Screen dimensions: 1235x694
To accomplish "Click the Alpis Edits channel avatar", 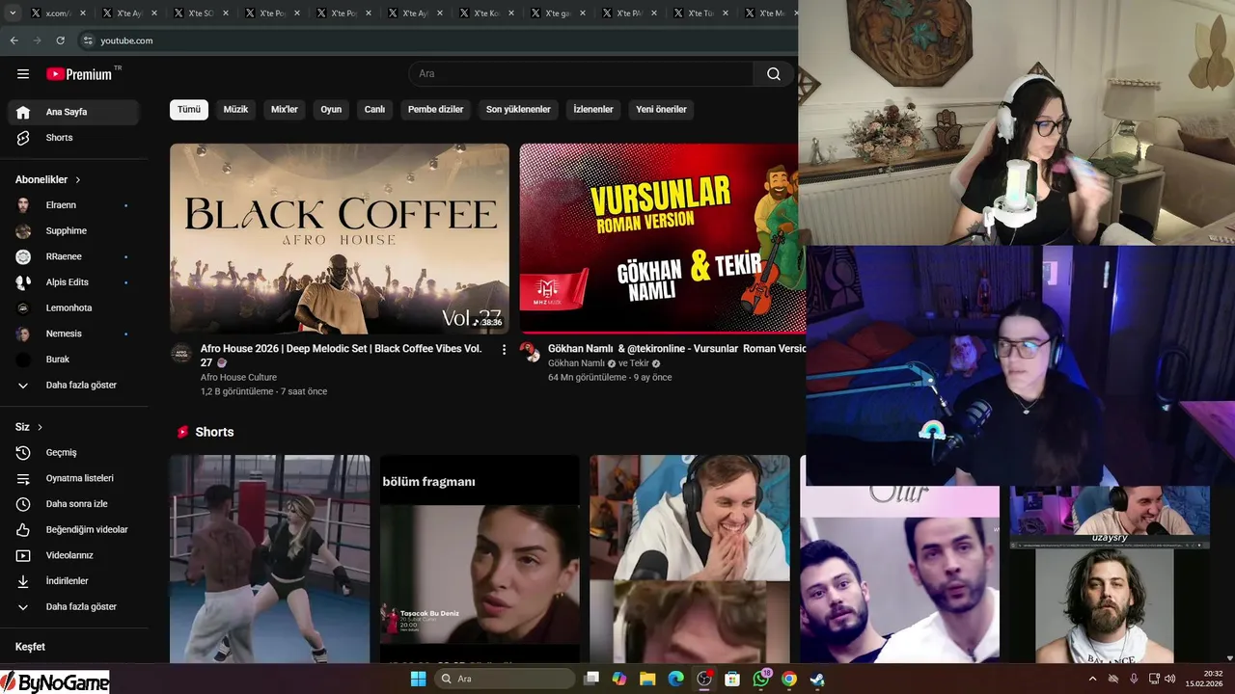I will [x=23, y=282].
